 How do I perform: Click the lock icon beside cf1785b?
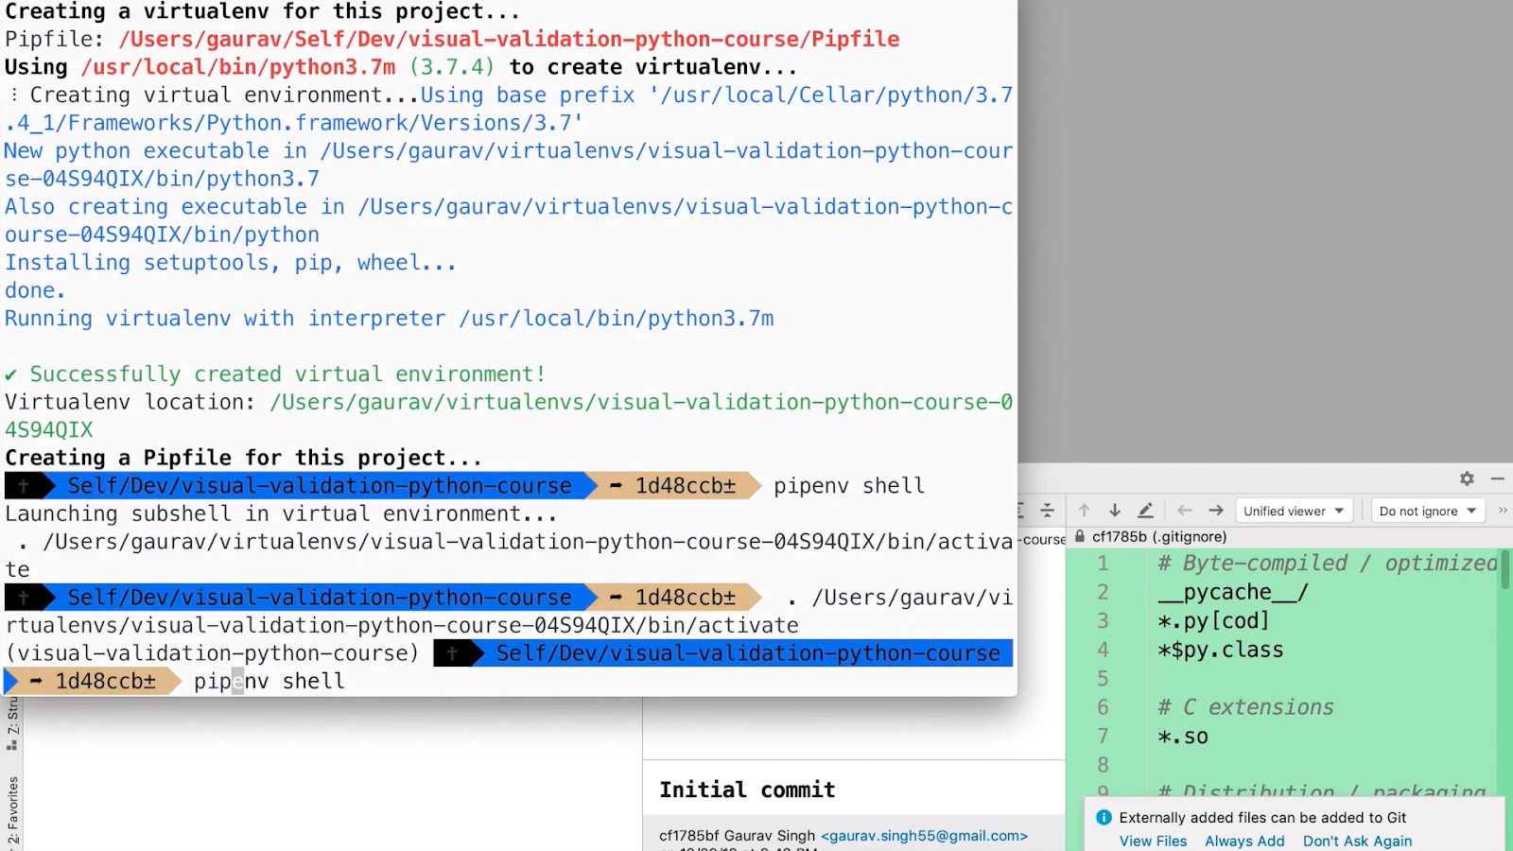click(1079, 536)
